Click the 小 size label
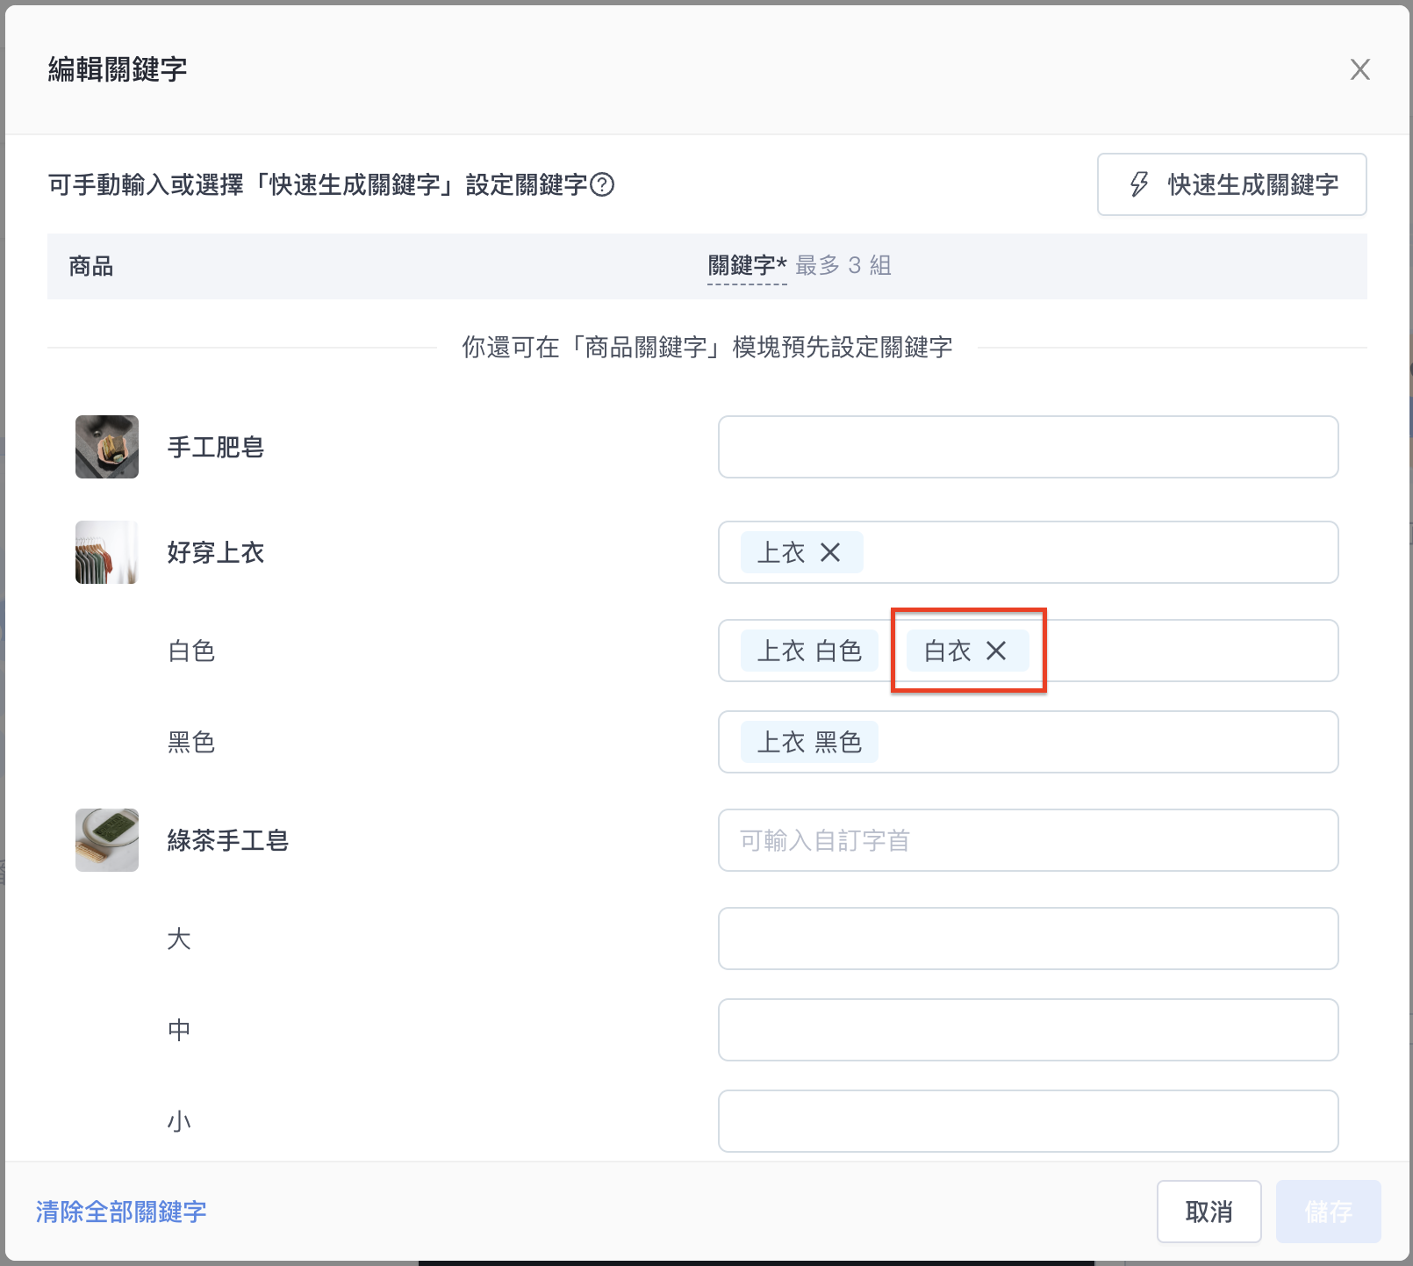This screenshot has width=1413, height=1266. tap(179, 1121)
